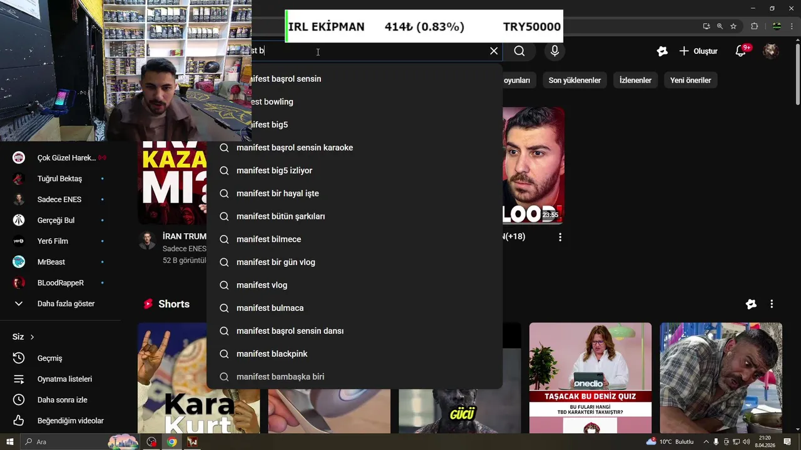Screen dimensions: 801x450
Task: Open the Chrome profile avatar
Action: pos(777,26)
